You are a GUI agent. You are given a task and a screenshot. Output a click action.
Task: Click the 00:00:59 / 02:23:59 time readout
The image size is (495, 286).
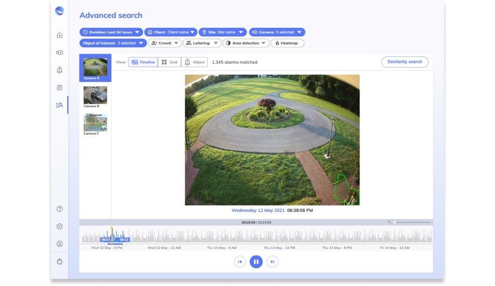[x=256, y=222]
